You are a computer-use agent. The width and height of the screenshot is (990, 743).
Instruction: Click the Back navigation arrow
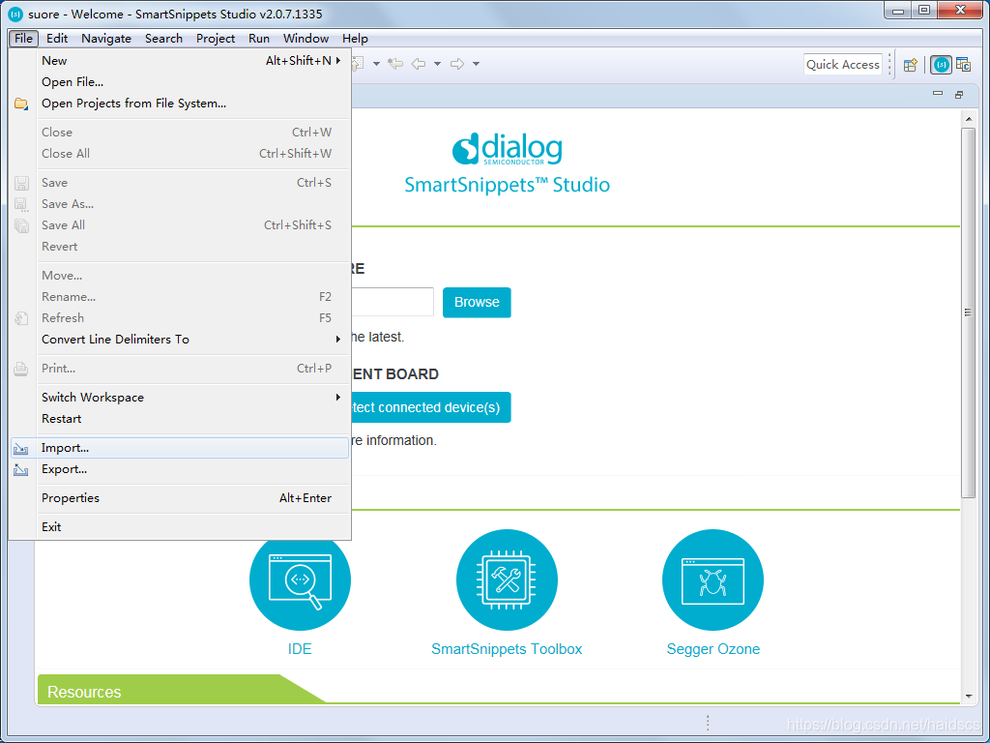[419, 64]
